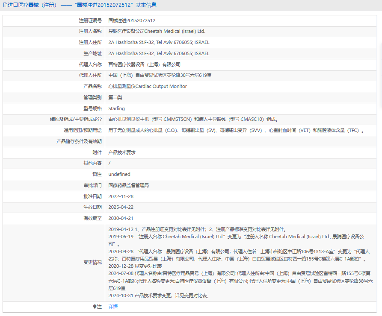Click the 适用范围/预期用途 row label
The height and width of the screenshot is (316, 382).
point(83,130)
